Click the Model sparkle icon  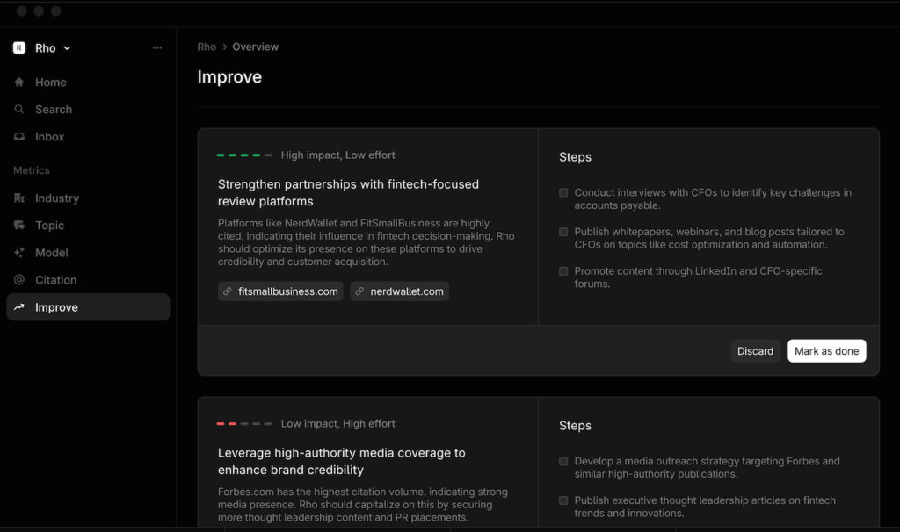tap(19, 252)
